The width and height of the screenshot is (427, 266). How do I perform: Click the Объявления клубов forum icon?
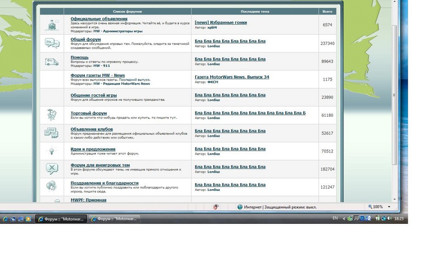[51, 133]
